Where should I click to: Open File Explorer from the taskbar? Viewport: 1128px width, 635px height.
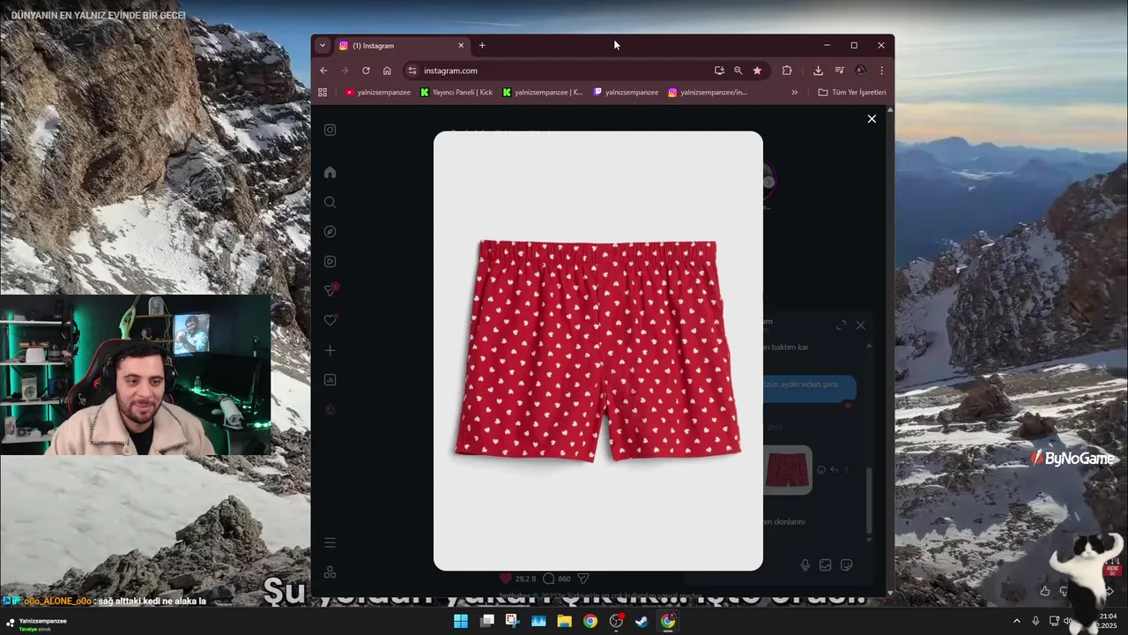tap(564, 621)
